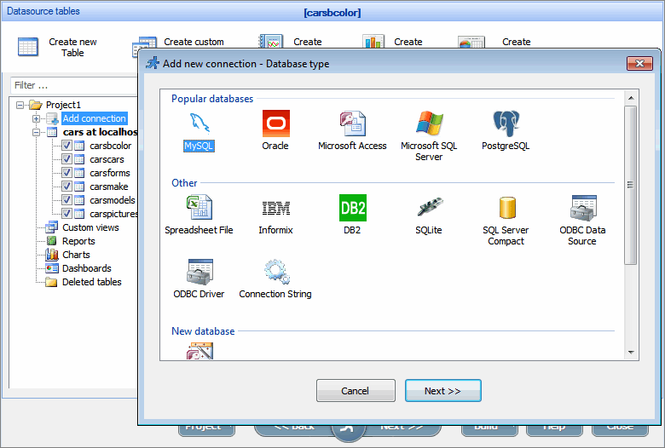Choose the SQLite database icon
The width and height of the screenshot is (665, 448).
click(x=429, y=208)
